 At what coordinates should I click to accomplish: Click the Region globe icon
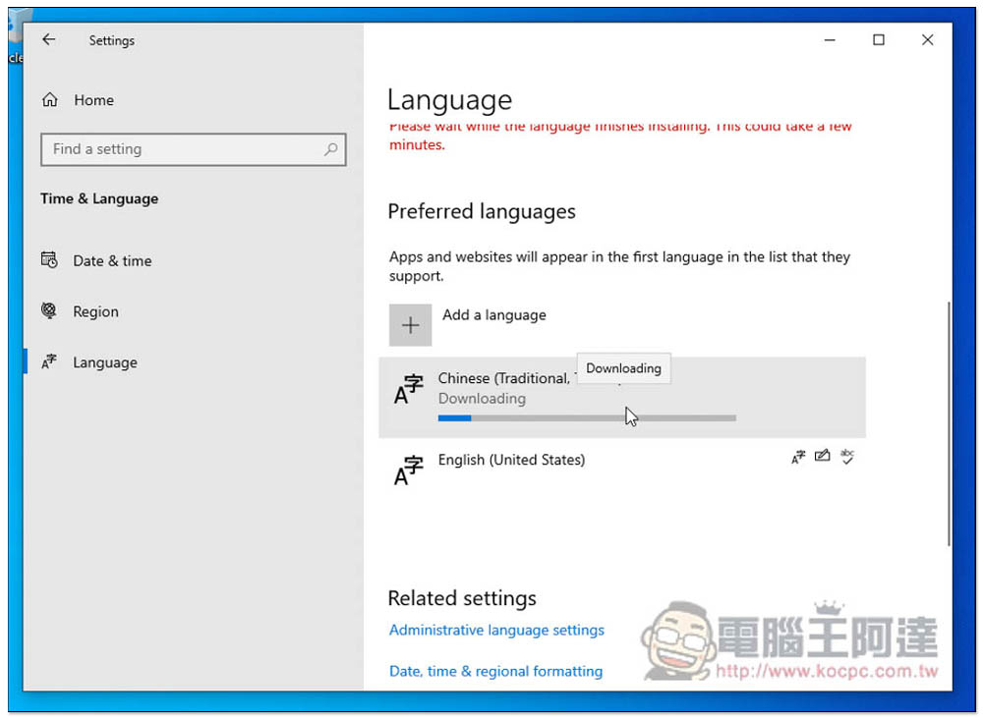[x=49, y=311]
